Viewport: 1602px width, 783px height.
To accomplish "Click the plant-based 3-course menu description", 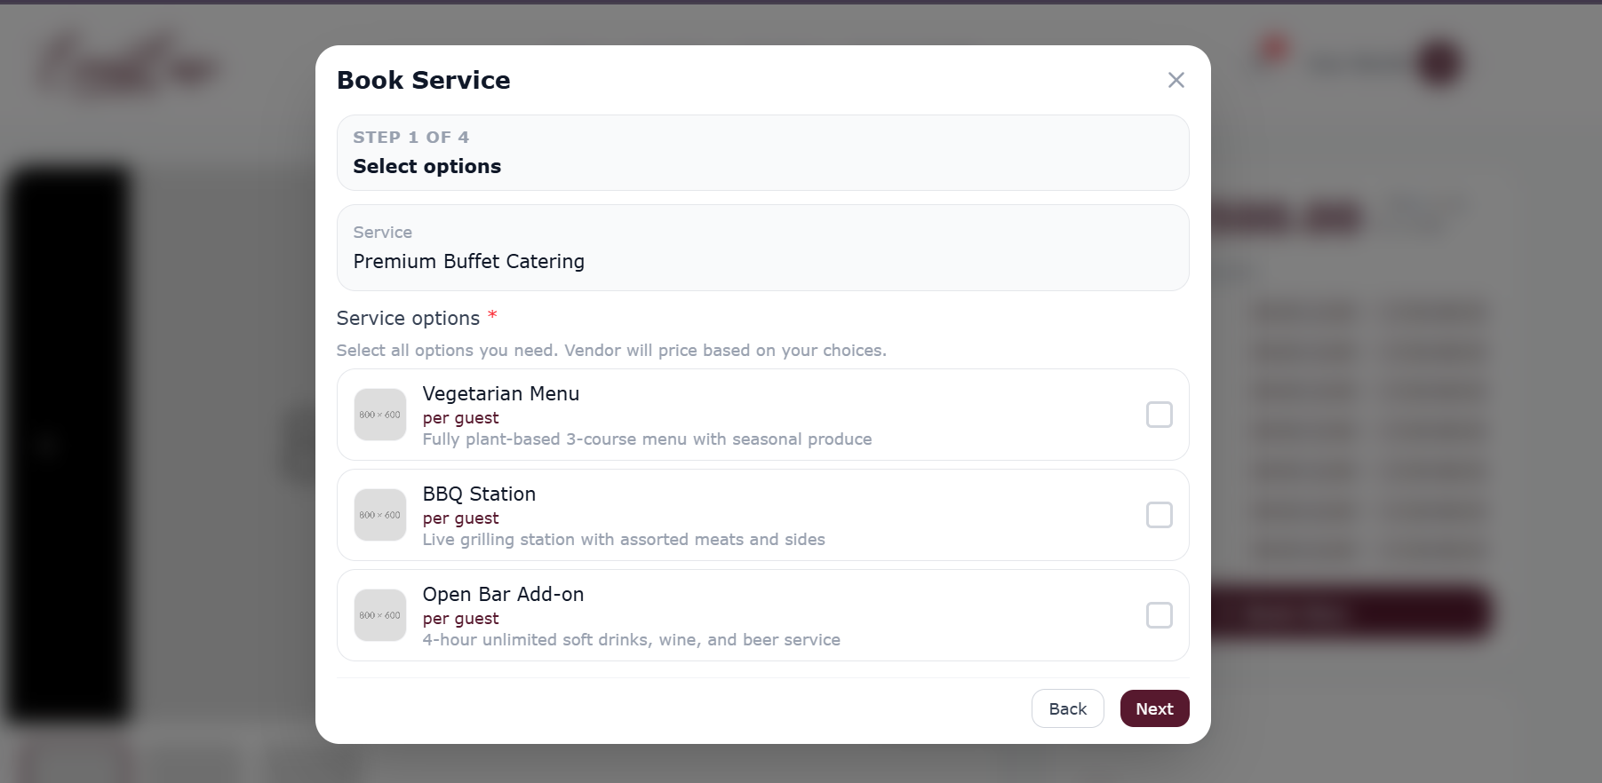I will click(x=647, y=439).
